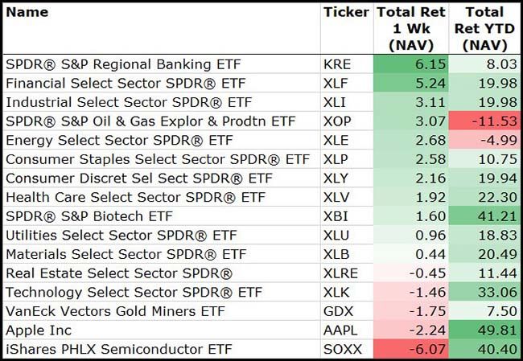Click the SOXX ticker cell

(340, 349)
